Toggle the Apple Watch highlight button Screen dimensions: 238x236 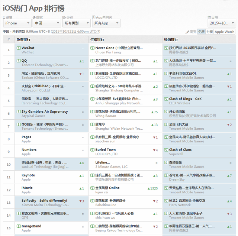(x=225, y=32)
